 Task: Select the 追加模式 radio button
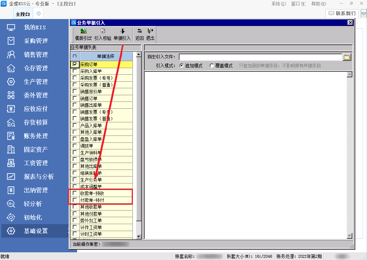tap(181, 66)
